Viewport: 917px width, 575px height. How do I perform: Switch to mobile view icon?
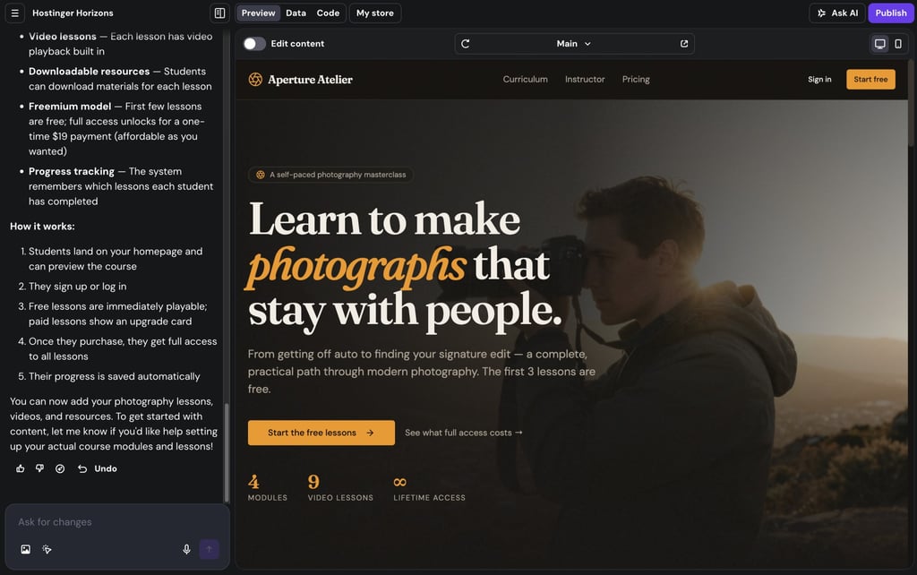898,44
